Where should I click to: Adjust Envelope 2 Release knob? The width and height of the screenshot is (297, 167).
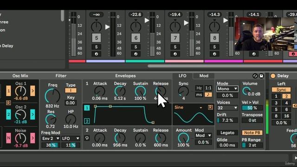pos(161,138)
